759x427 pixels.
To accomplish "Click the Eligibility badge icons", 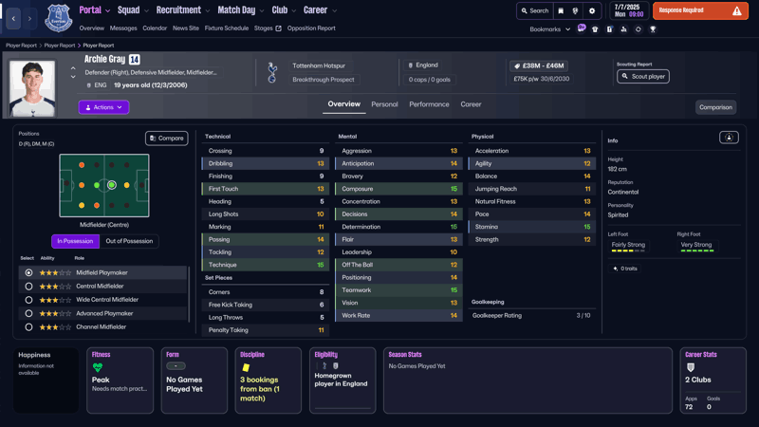I will click(329, 366).
